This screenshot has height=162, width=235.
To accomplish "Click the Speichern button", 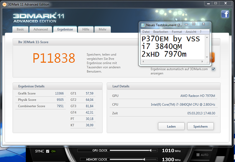I will pyautogui.click(x=201, y=127).
